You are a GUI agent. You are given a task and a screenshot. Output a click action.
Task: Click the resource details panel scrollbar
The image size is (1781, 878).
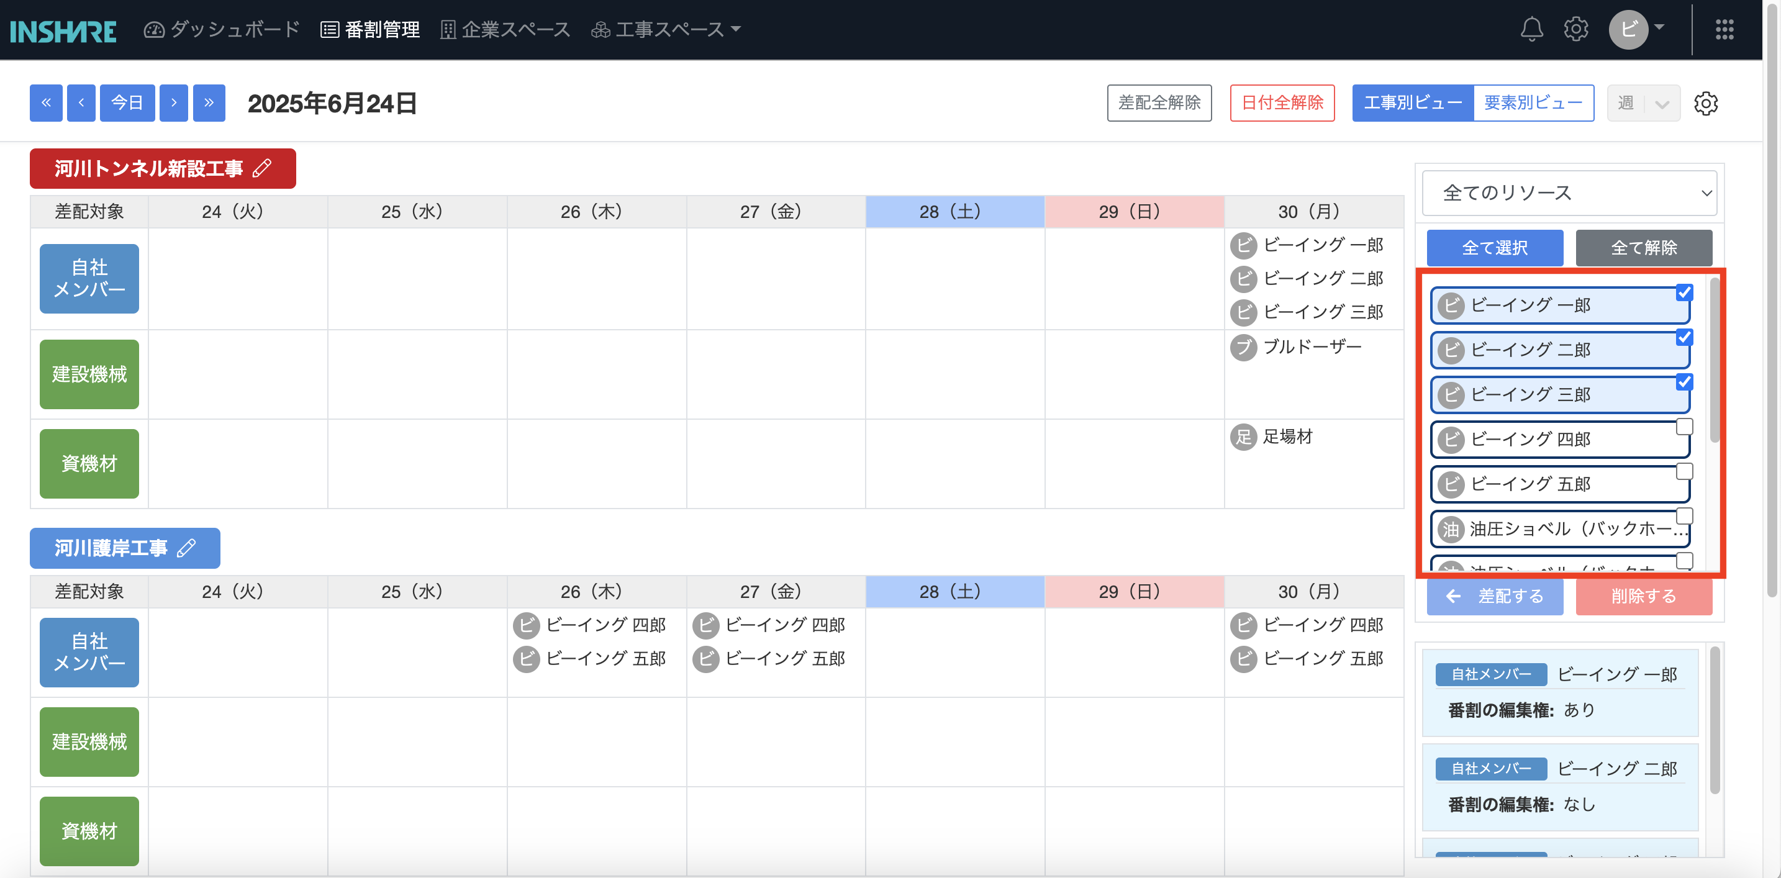(x=1715, y=721)
